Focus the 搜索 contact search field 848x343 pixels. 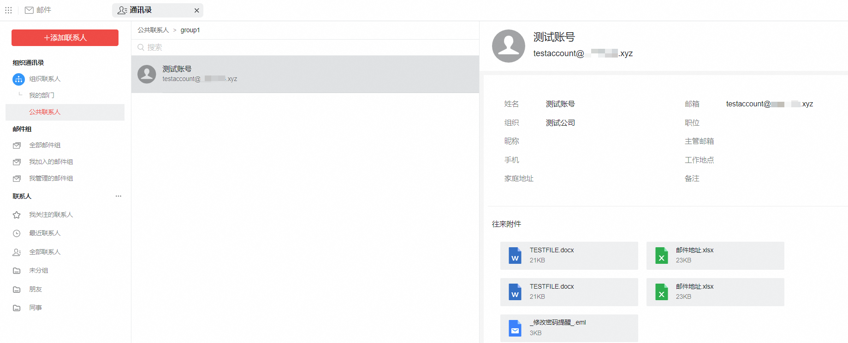point(305,47)
